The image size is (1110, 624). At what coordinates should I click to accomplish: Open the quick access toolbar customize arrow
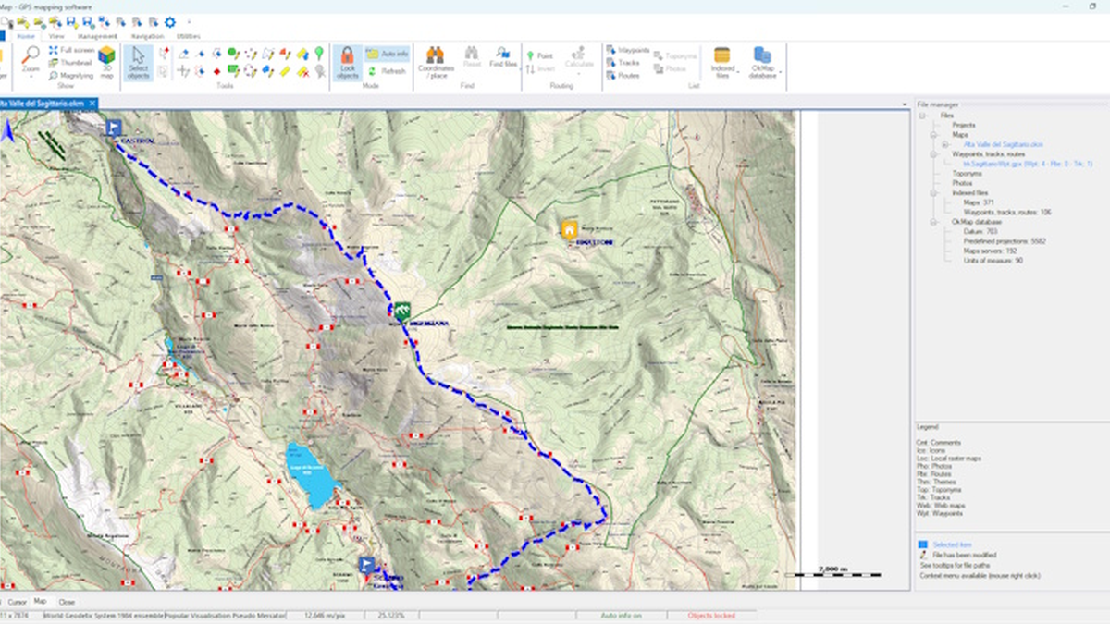pos(191,21)
